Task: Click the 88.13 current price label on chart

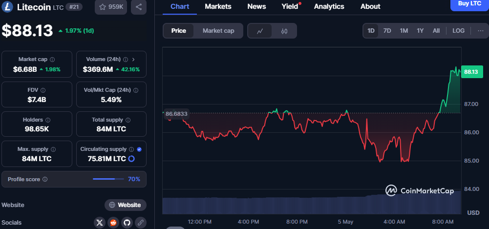Action: 471,72
